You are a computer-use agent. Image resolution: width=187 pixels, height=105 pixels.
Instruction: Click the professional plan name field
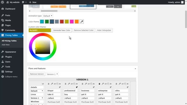[x=70, y=91]
